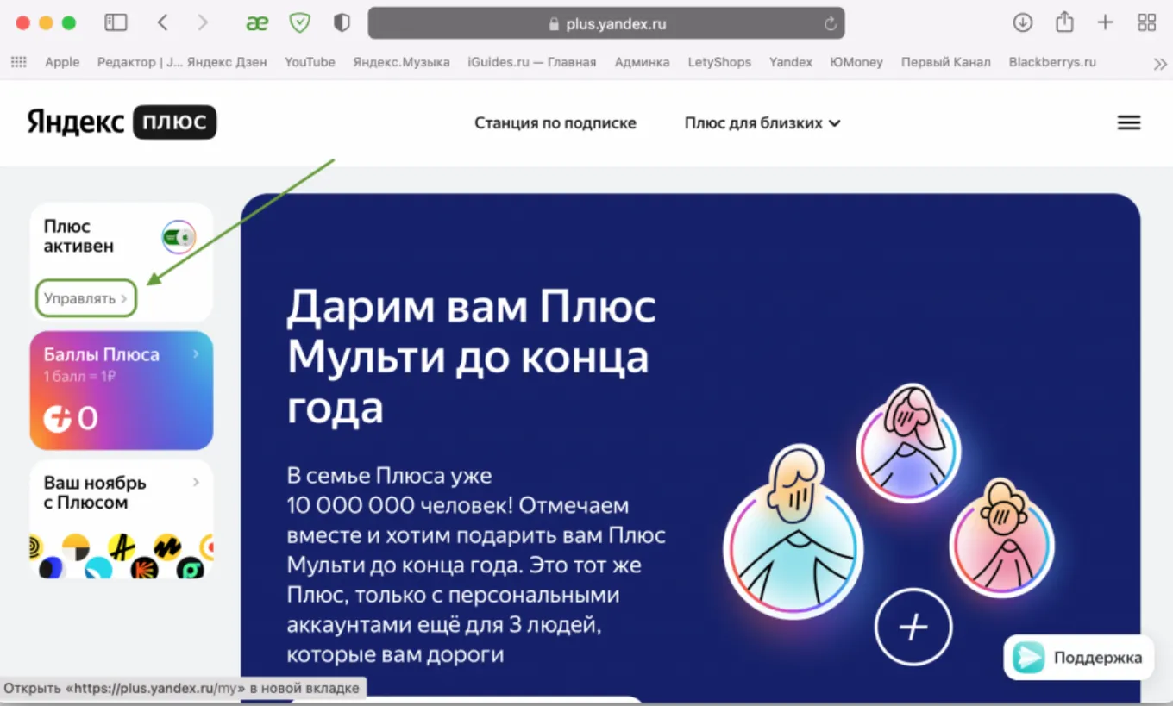Viewport: 1173px width, 706px height.
Task: Go back with the back arrow
Action: (x=162, y=23)
